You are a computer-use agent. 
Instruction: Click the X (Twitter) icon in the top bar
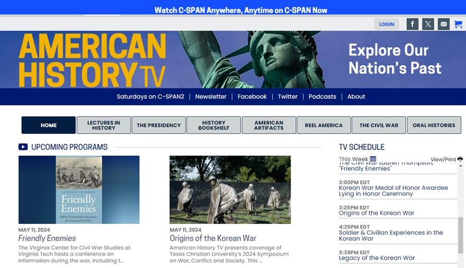[428, 24]
